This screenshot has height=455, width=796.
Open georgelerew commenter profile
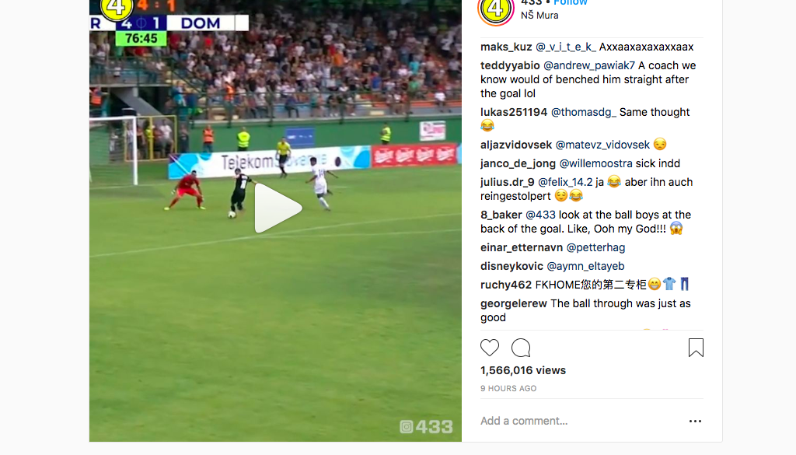514,303
